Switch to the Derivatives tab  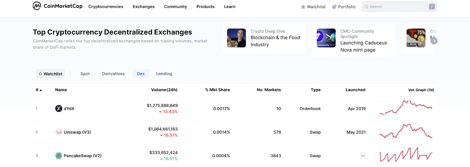[113, 74]
